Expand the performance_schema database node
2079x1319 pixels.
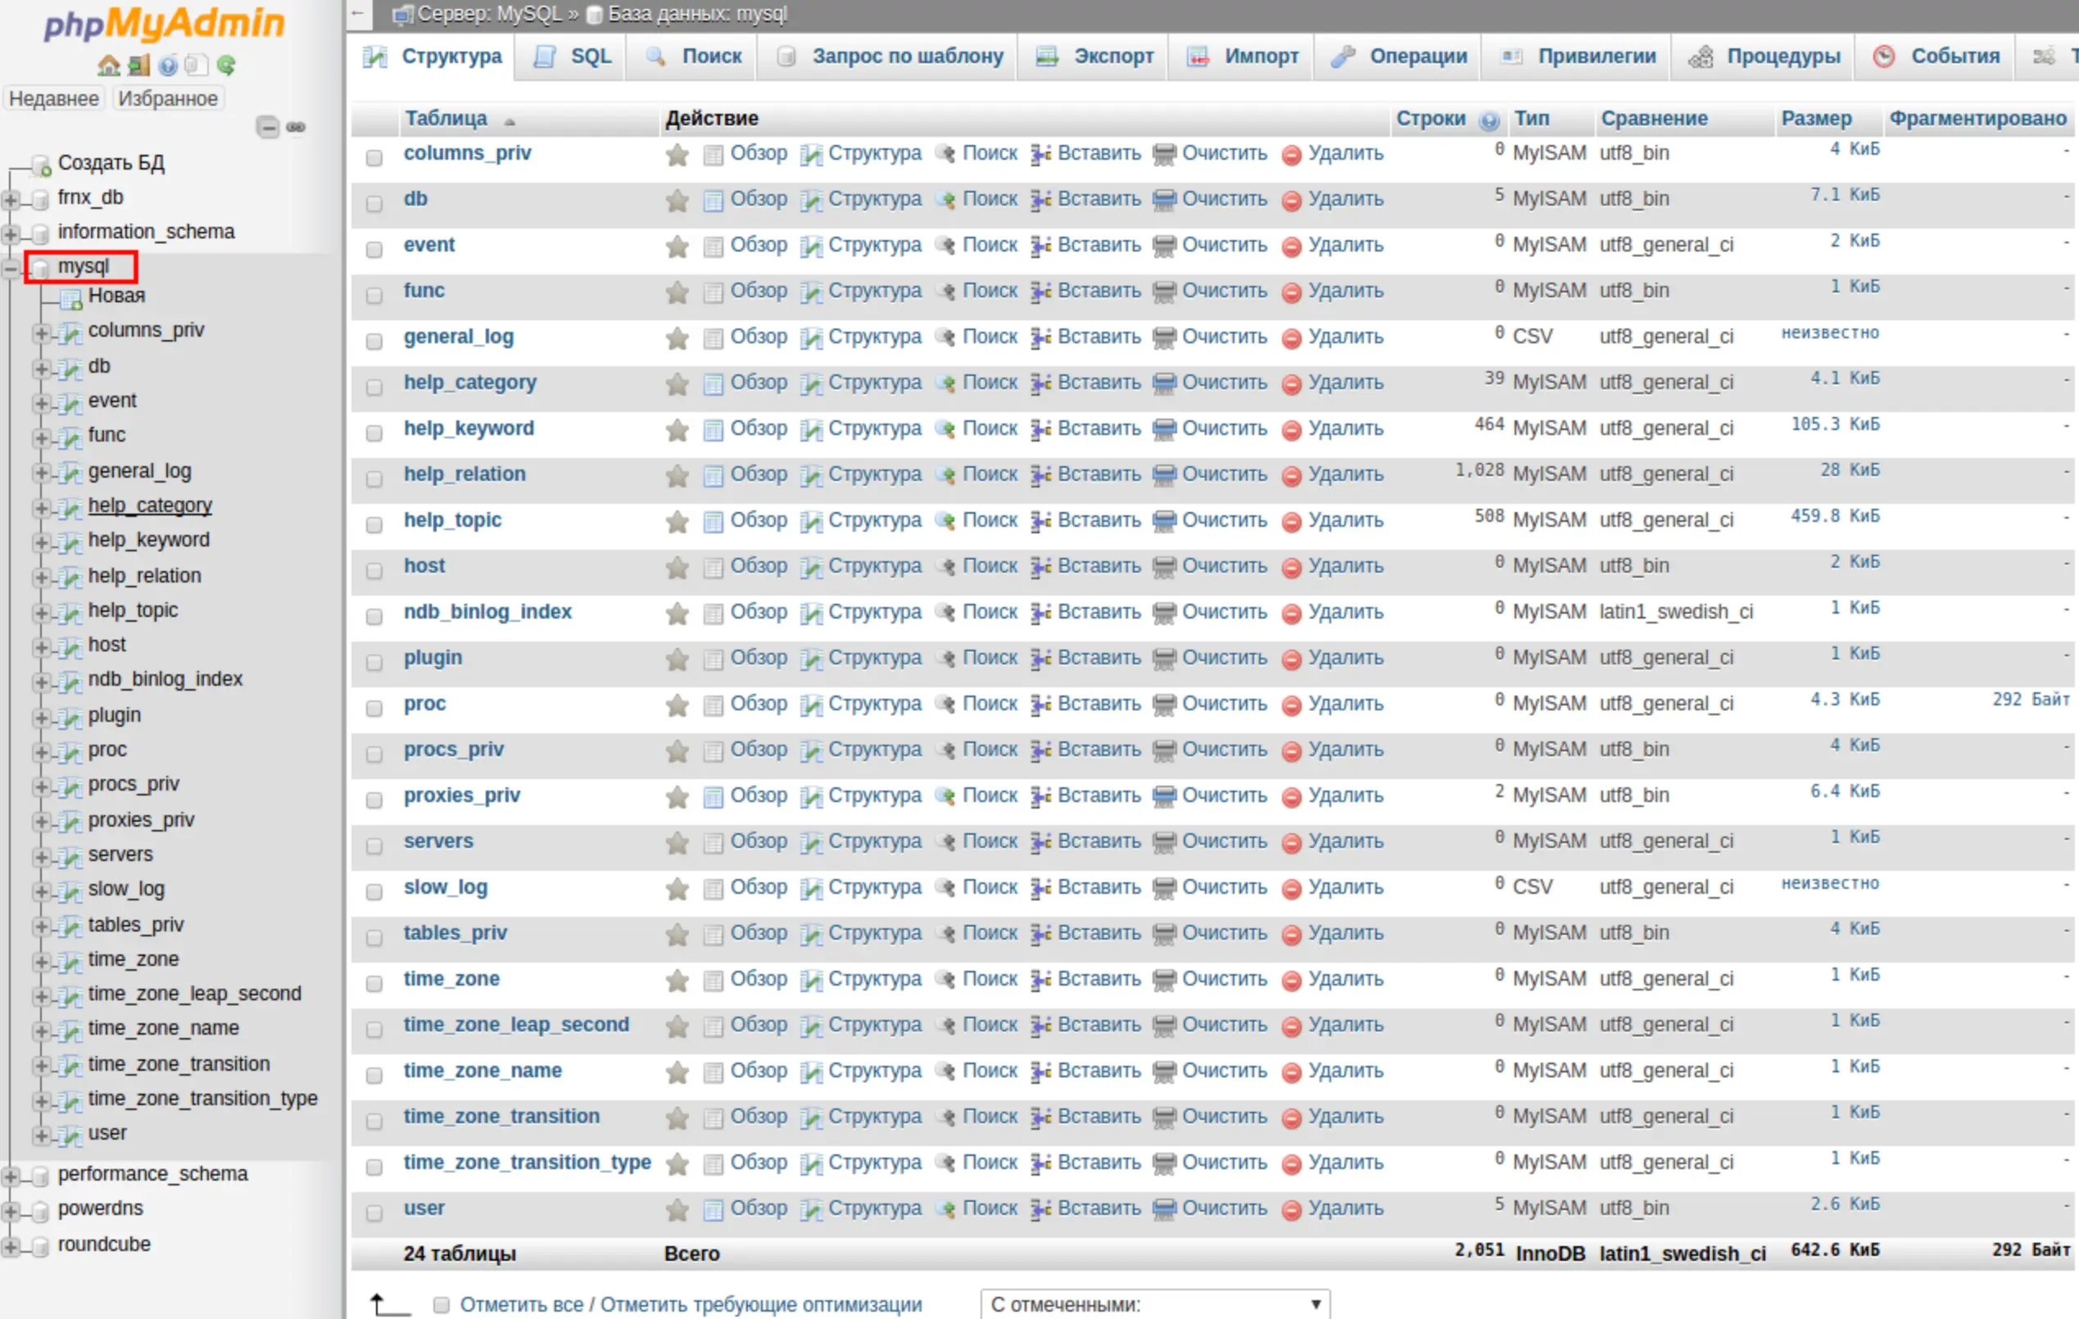coord(11,1176)
